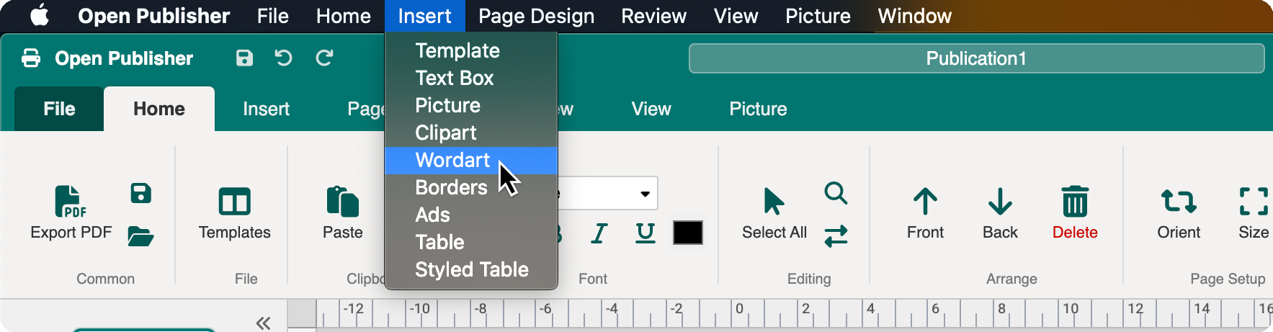The height and width of the screenshot is (332, 1273).
Task: Switch to the View ribbon tab
Action: [651, 109]
